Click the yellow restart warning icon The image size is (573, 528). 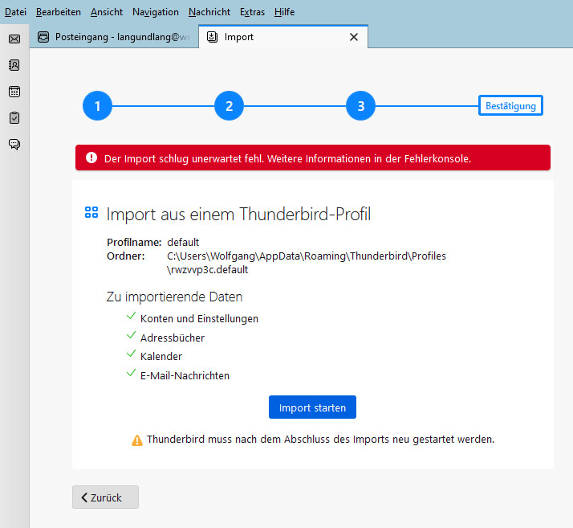pos(137,440)
